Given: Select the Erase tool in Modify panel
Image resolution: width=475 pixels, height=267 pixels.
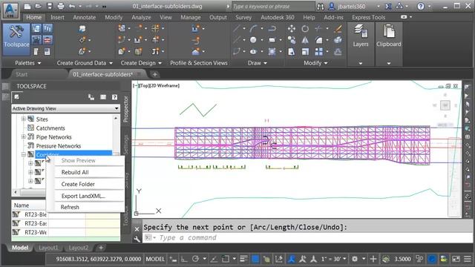Looking at the screenshot, I should click(x=338, y=29).
